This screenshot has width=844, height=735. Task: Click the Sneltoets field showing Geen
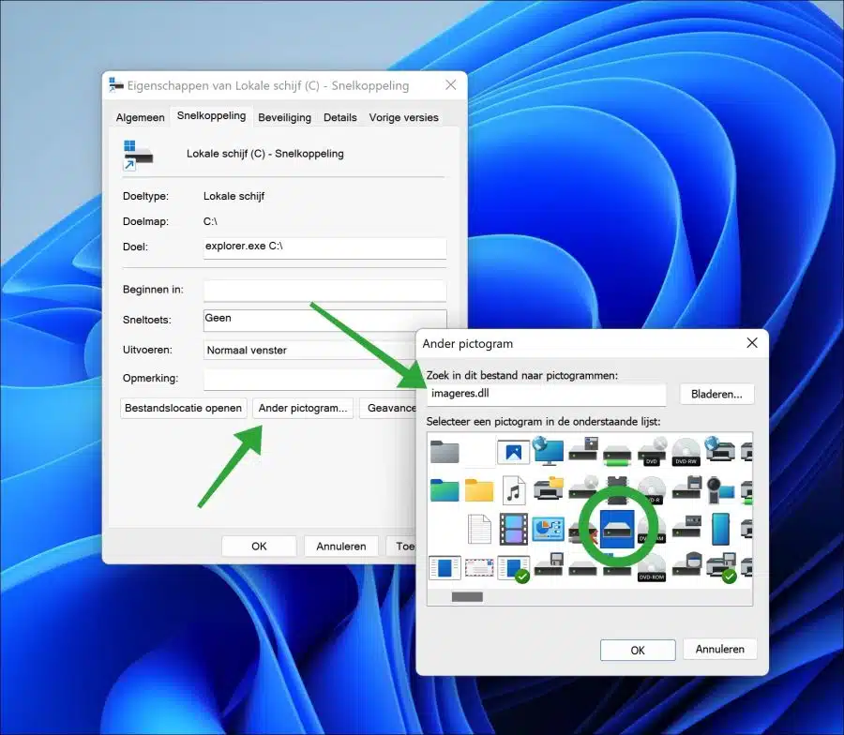(324, 320)
